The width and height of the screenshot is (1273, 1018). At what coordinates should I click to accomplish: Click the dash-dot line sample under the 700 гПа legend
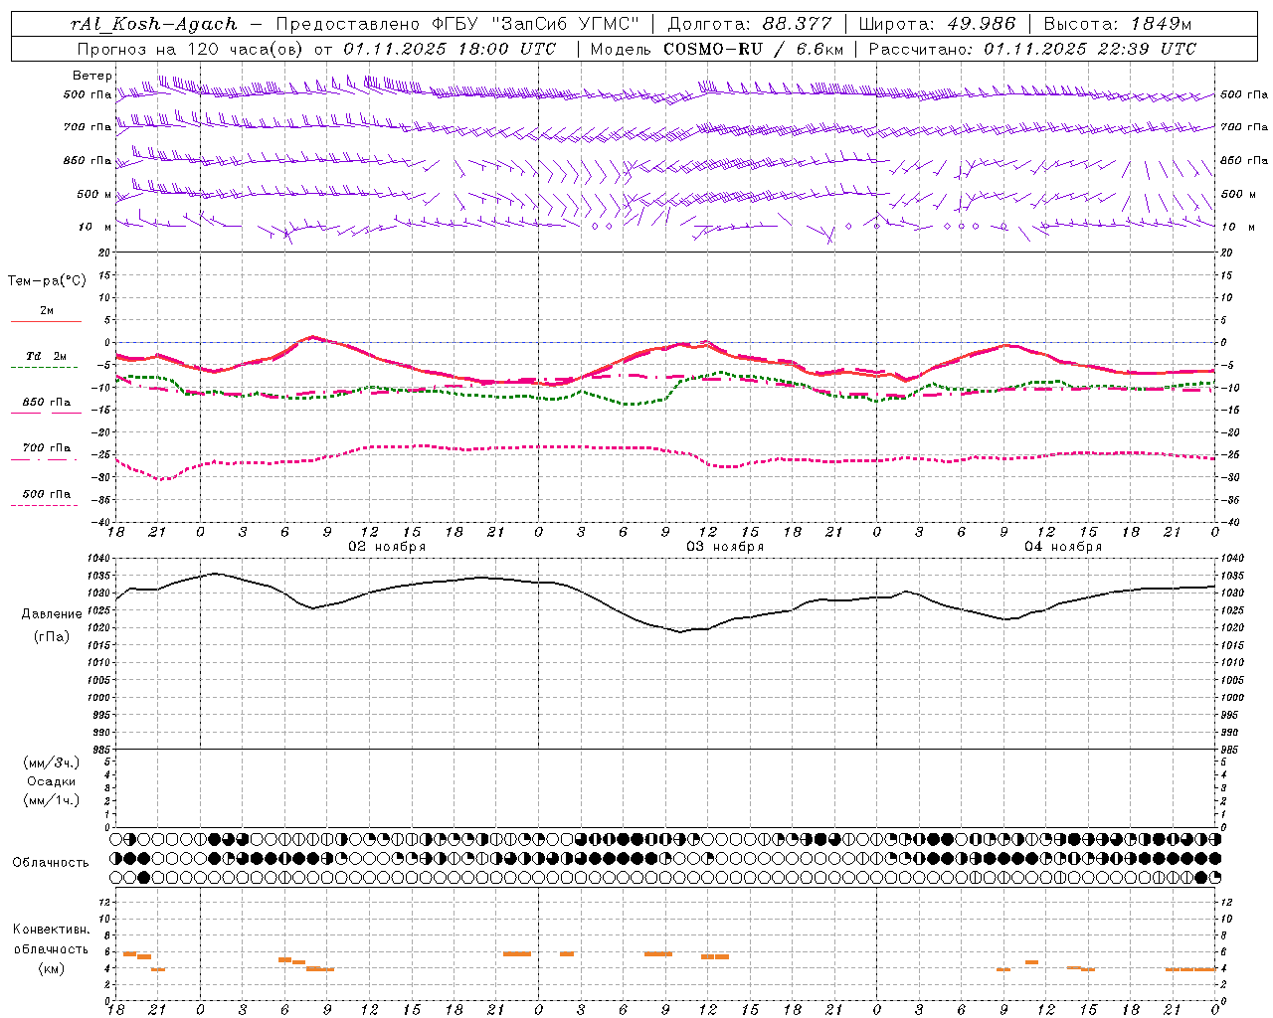coord(45,459)
